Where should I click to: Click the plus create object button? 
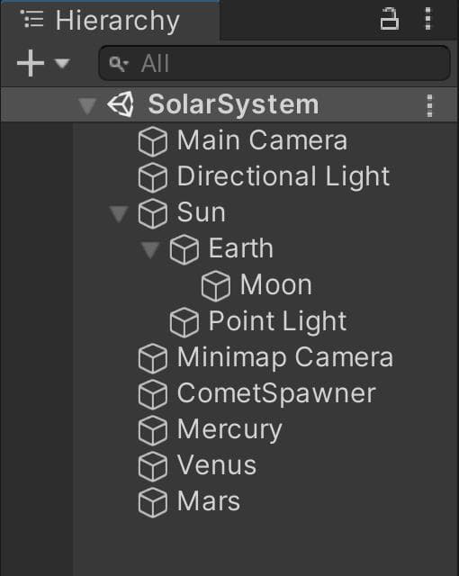tap(31, 63)
